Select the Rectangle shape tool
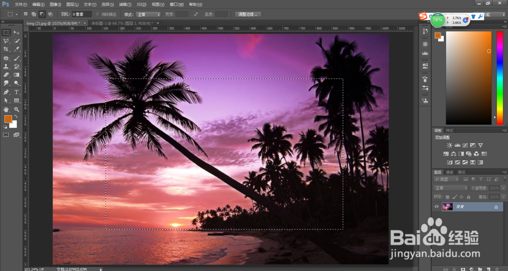 point(17,100)
